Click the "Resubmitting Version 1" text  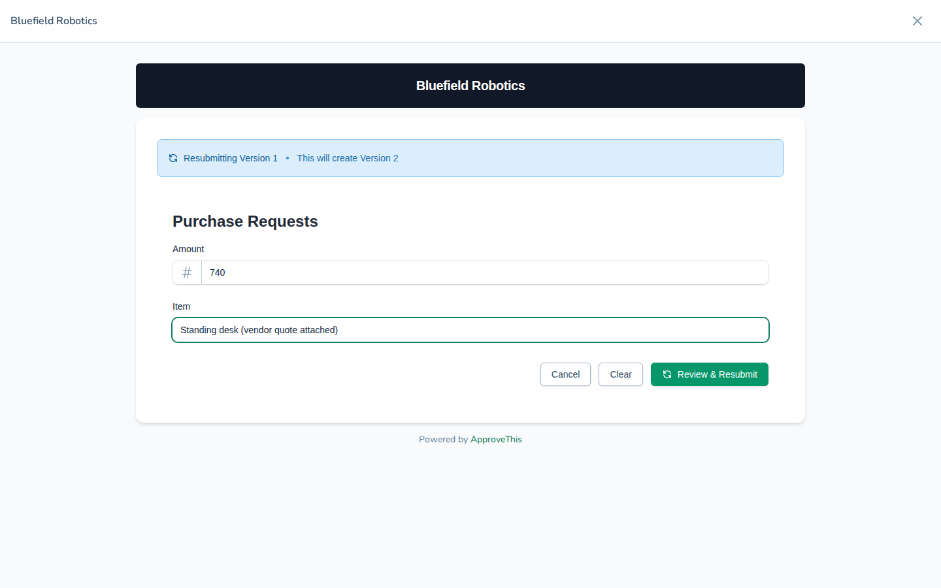231,158
